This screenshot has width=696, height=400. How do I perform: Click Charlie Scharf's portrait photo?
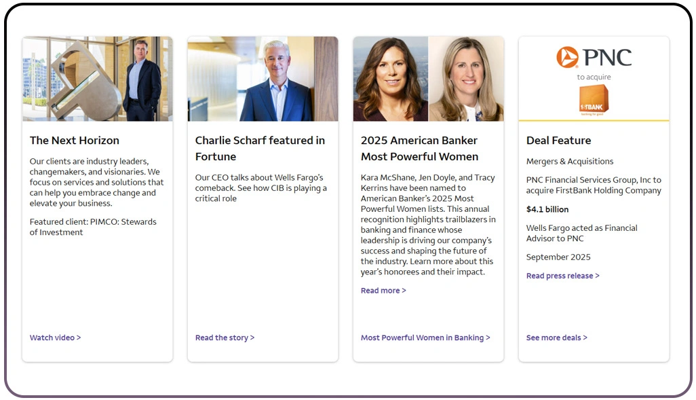pos(263,78)
